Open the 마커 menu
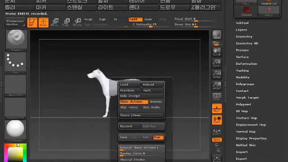This screenshot has height=162, width=288. click(x=50, y=8)
